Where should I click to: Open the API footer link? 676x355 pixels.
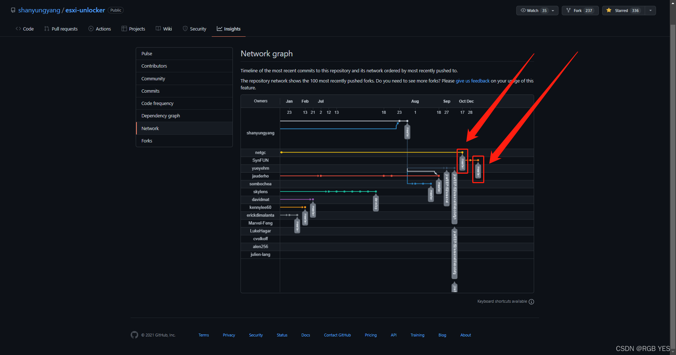[394, 335]
